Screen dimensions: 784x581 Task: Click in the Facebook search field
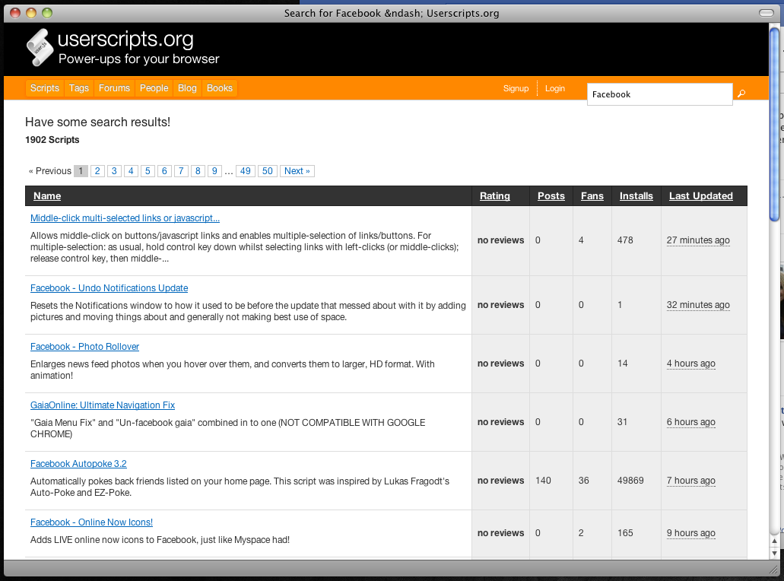(x=659, y=94)
